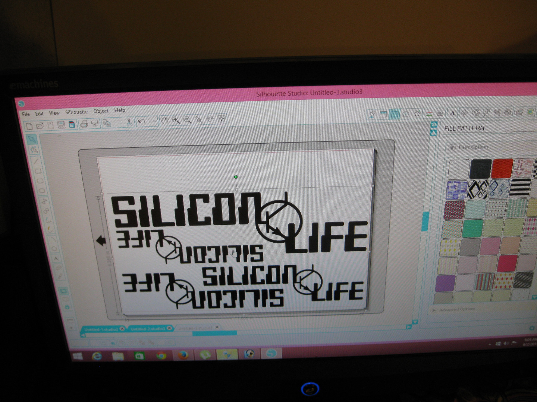Choose the blue circuit pattern swatch
Screen dimensions: 537x402
click(456, 190)
